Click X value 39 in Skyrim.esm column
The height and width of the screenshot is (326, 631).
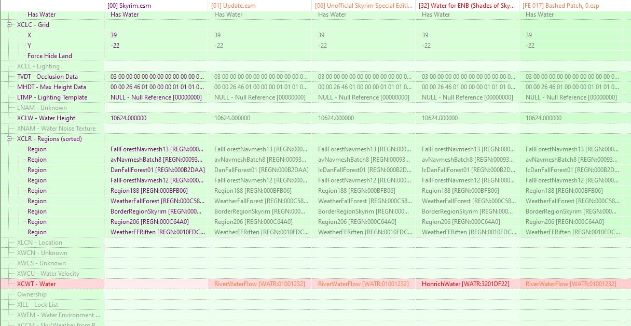click(x=114, y=35)
